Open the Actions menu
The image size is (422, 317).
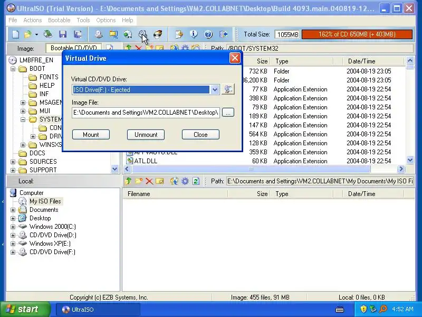[33, 20]
